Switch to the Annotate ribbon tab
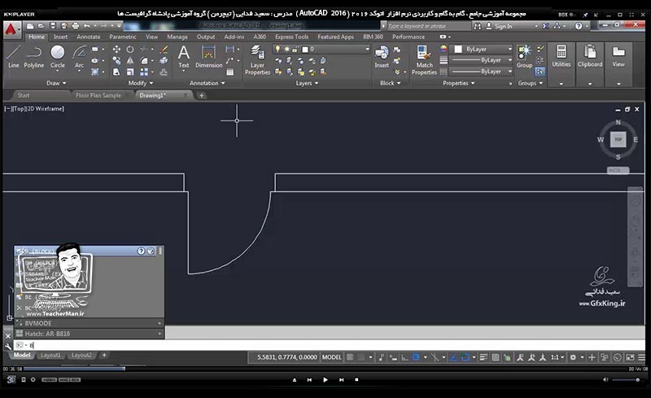Viewport: 651px width, 398px height. click(x=89, y=37)
